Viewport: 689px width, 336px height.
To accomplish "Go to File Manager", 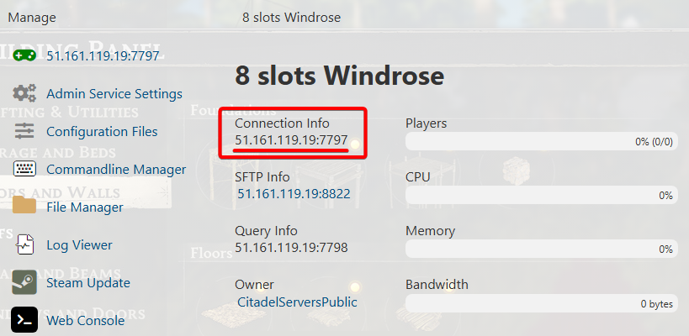I will point(85,207).
